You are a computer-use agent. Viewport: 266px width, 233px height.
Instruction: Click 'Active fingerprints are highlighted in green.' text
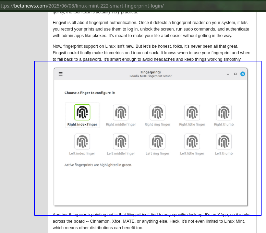tap(98, 165)
